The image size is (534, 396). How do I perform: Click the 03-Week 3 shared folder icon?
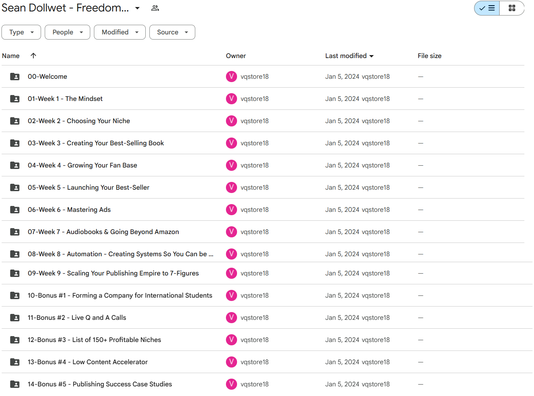point(15,143)
